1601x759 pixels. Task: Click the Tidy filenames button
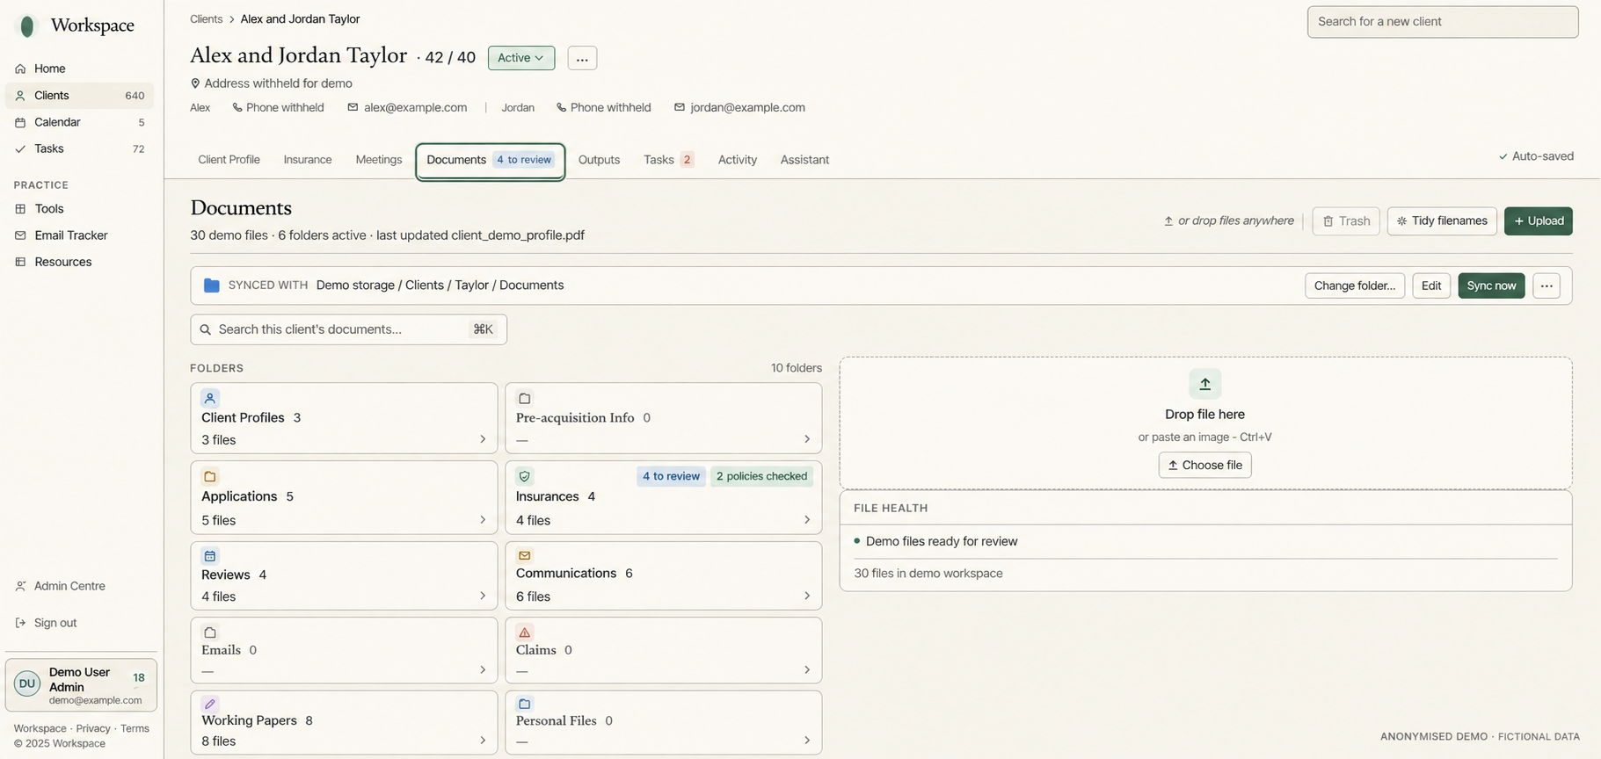[x=1442, y=221]
